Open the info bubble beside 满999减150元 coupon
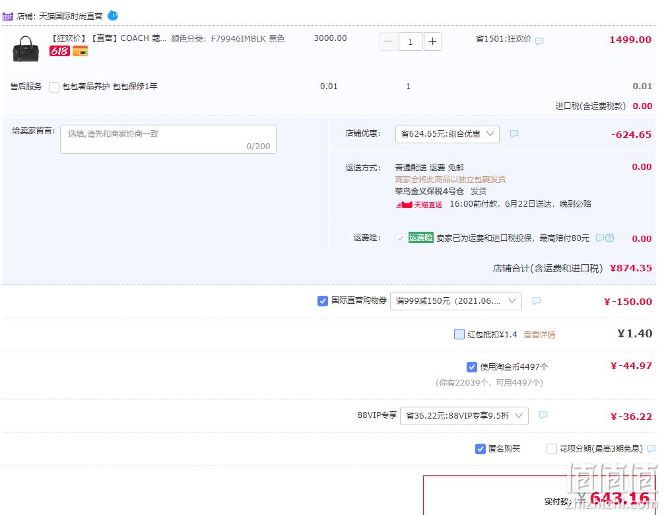The width and height of the screenshot is (664, 515). point(537,300)
